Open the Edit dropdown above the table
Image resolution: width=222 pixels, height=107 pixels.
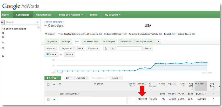69,78
